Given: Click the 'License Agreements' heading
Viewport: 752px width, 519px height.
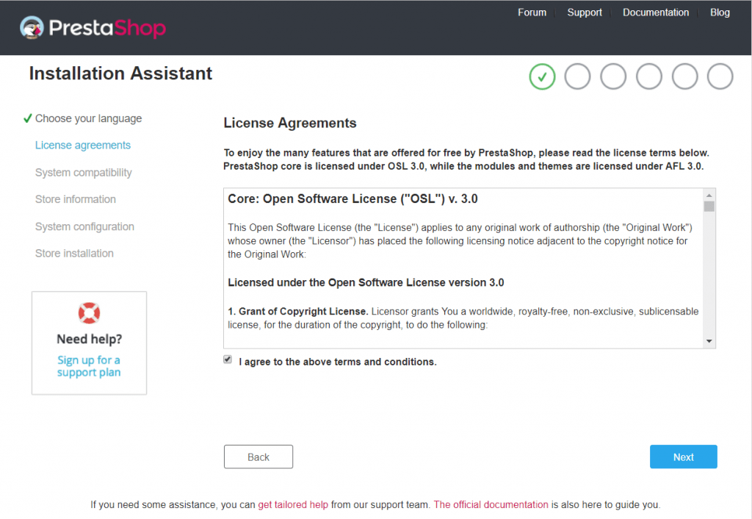Looking at the screenshot, I should click(x=289, y=123).
